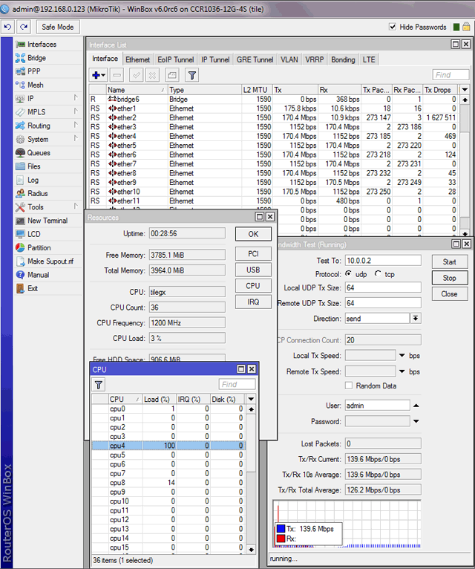
Task: Open the Direction dropdown in Bandwidth Test
Action: tap(416, 318)
